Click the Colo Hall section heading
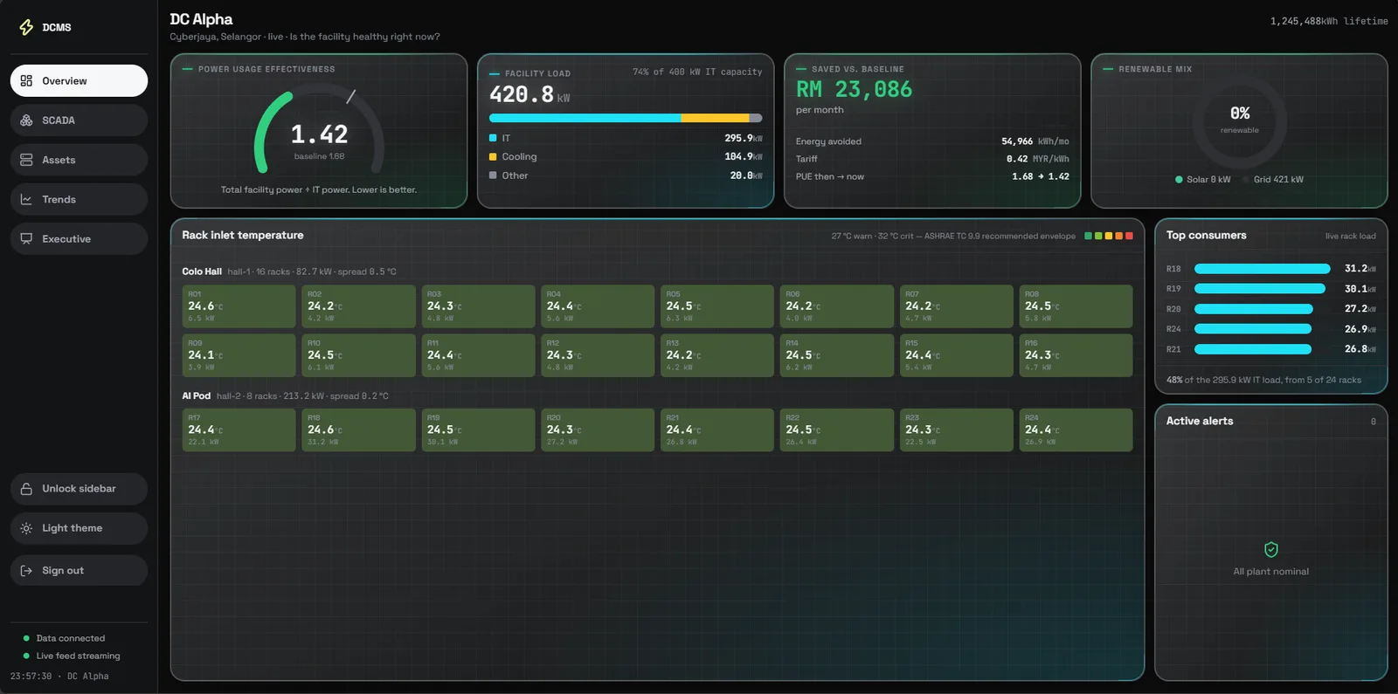Screen dimensions: 1398x694 [x=202, y=271]
